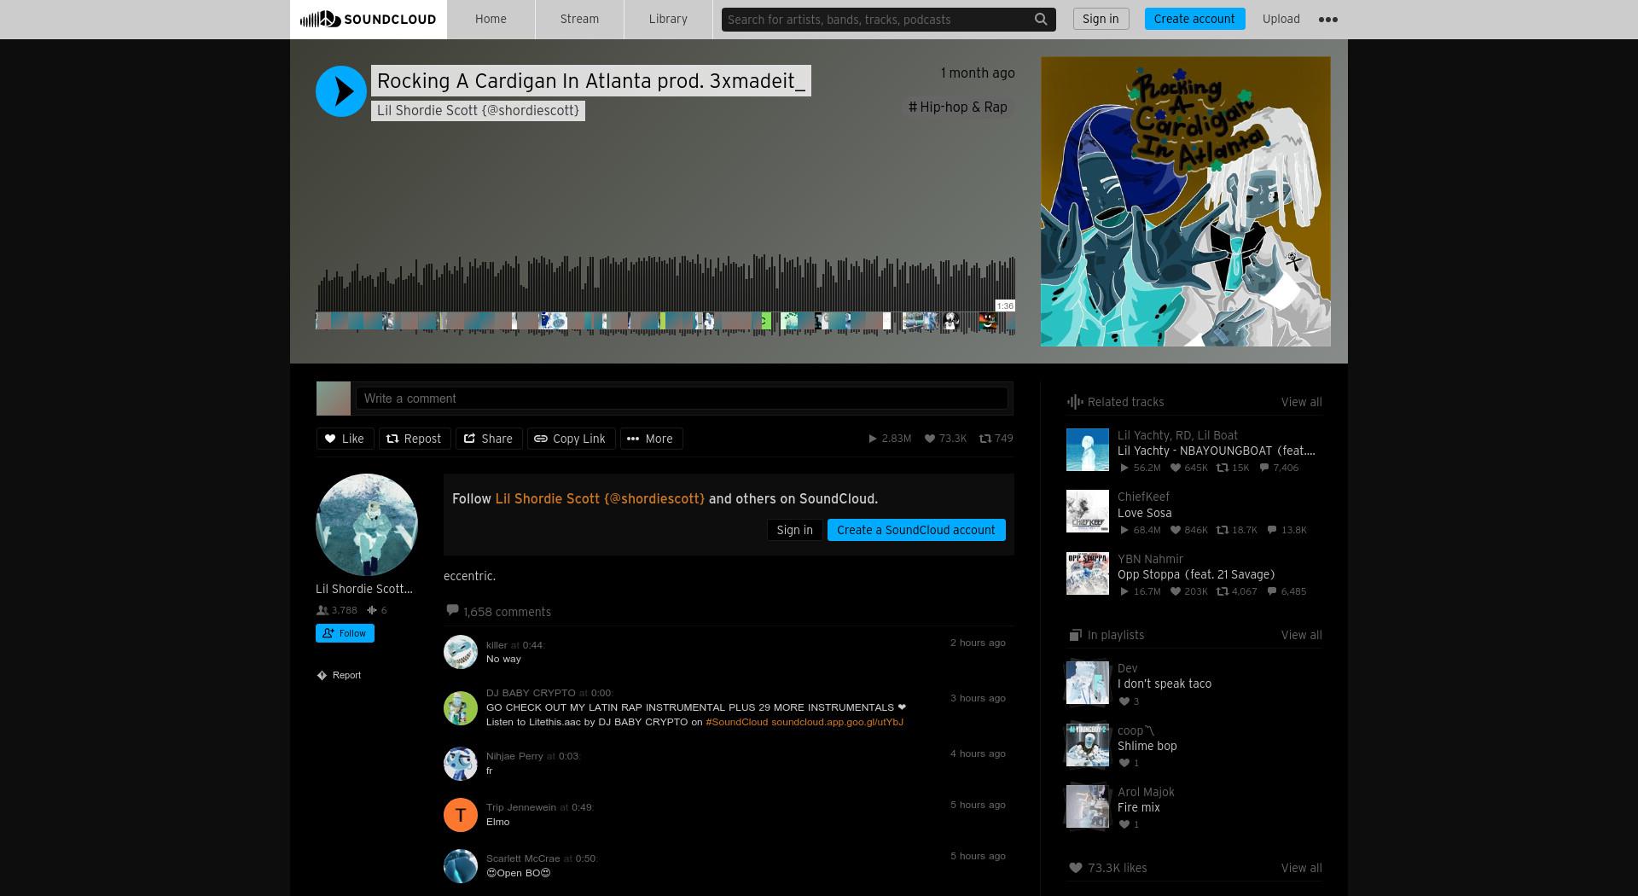The image size is (1638, 896).
Task: Open the Opp Stoppa cover thumbnail
Action: [x=1088, y=573]
